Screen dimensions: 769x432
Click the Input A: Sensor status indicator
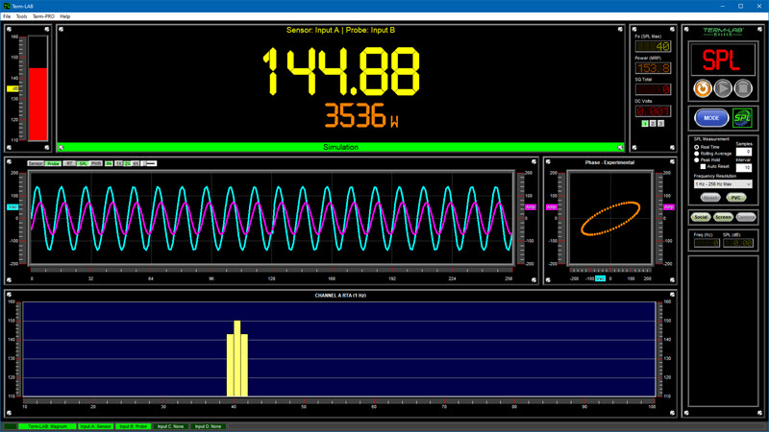(x=95, y=426)
